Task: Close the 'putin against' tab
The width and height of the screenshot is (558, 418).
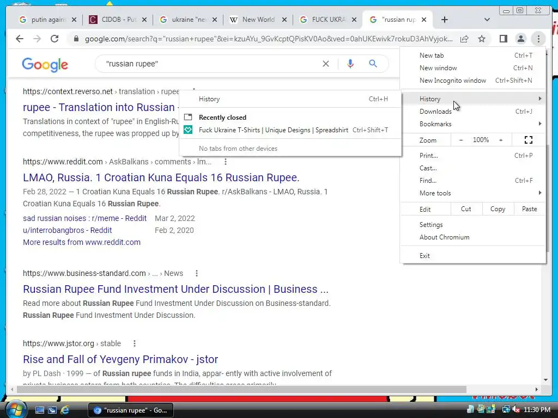Action: tap(74, 20)
